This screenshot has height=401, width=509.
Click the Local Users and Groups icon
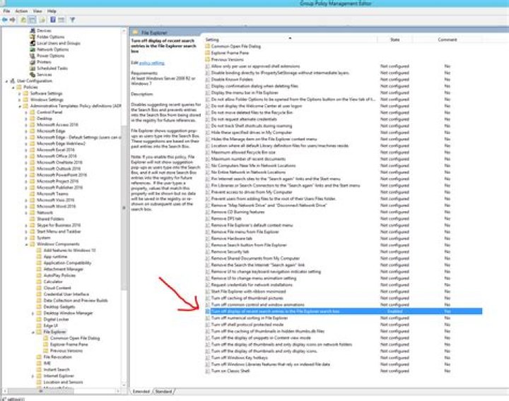(33, 43)
